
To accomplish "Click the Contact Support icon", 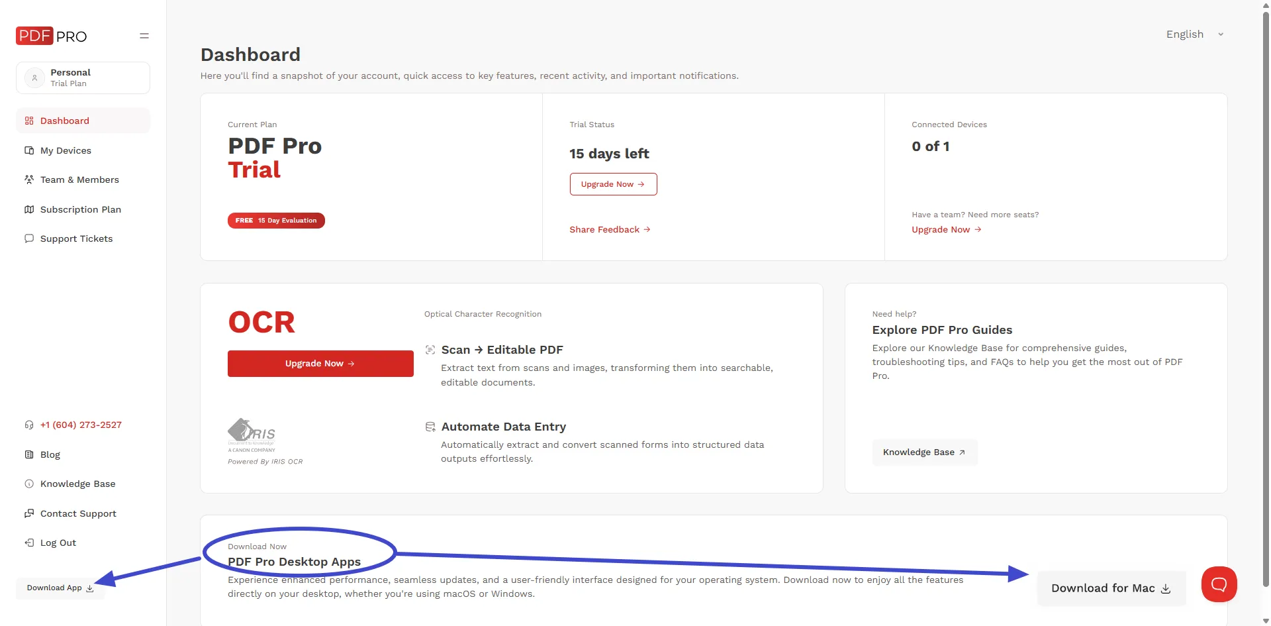I will point(29,513).
